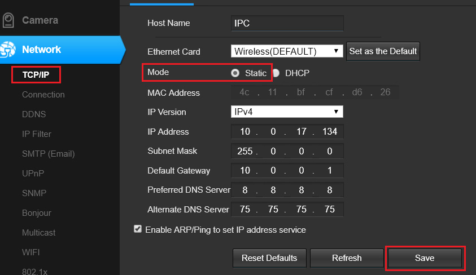Viewport: 476px width, 275px height.
Task: Open the Ethernet Card dropdown
Action: [287, 51]
